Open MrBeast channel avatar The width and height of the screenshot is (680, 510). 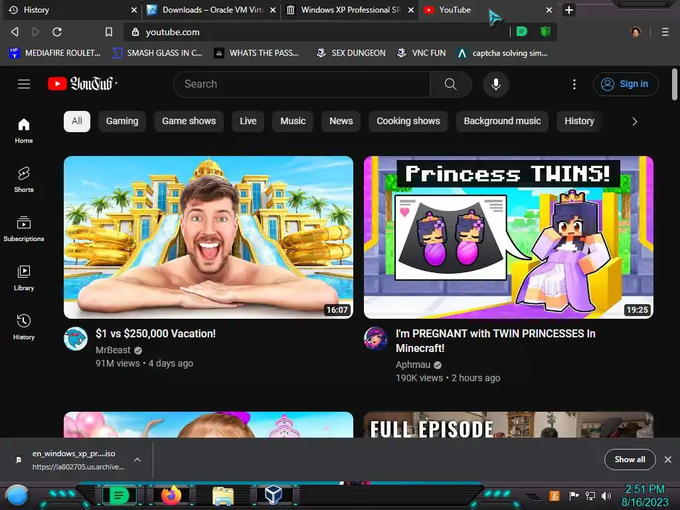(x=76, y=339)
